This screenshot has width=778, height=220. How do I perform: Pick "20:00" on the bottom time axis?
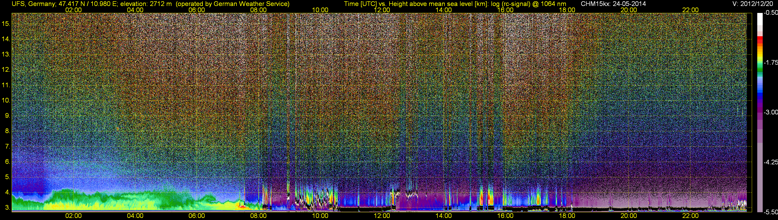pos(629,216)
